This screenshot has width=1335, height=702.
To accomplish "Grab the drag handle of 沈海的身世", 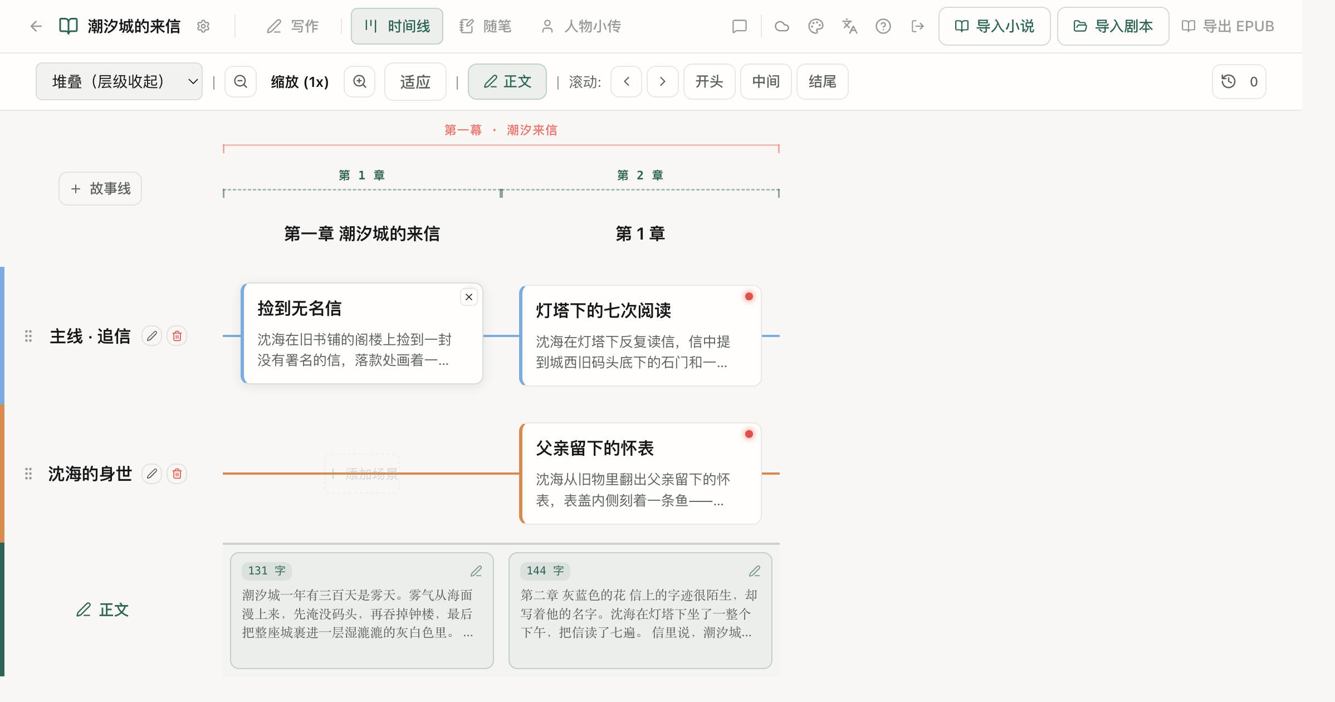I will (28, 474).
